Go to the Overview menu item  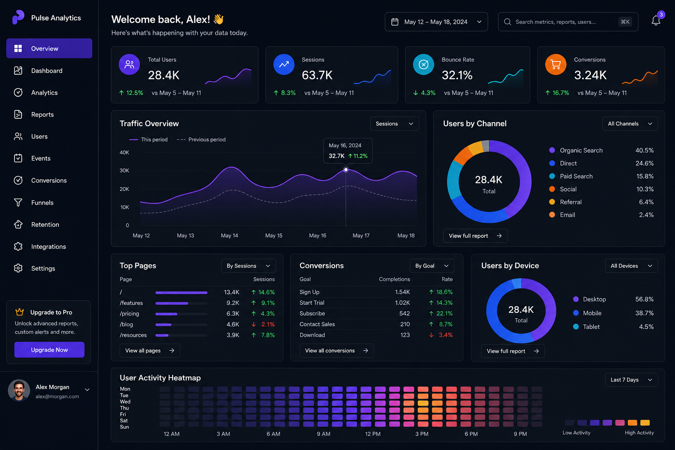point(49,48)
